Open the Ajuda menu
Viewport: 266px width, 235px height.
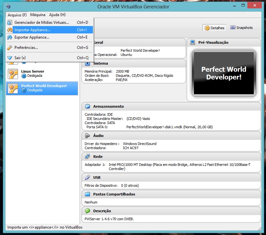57,14
